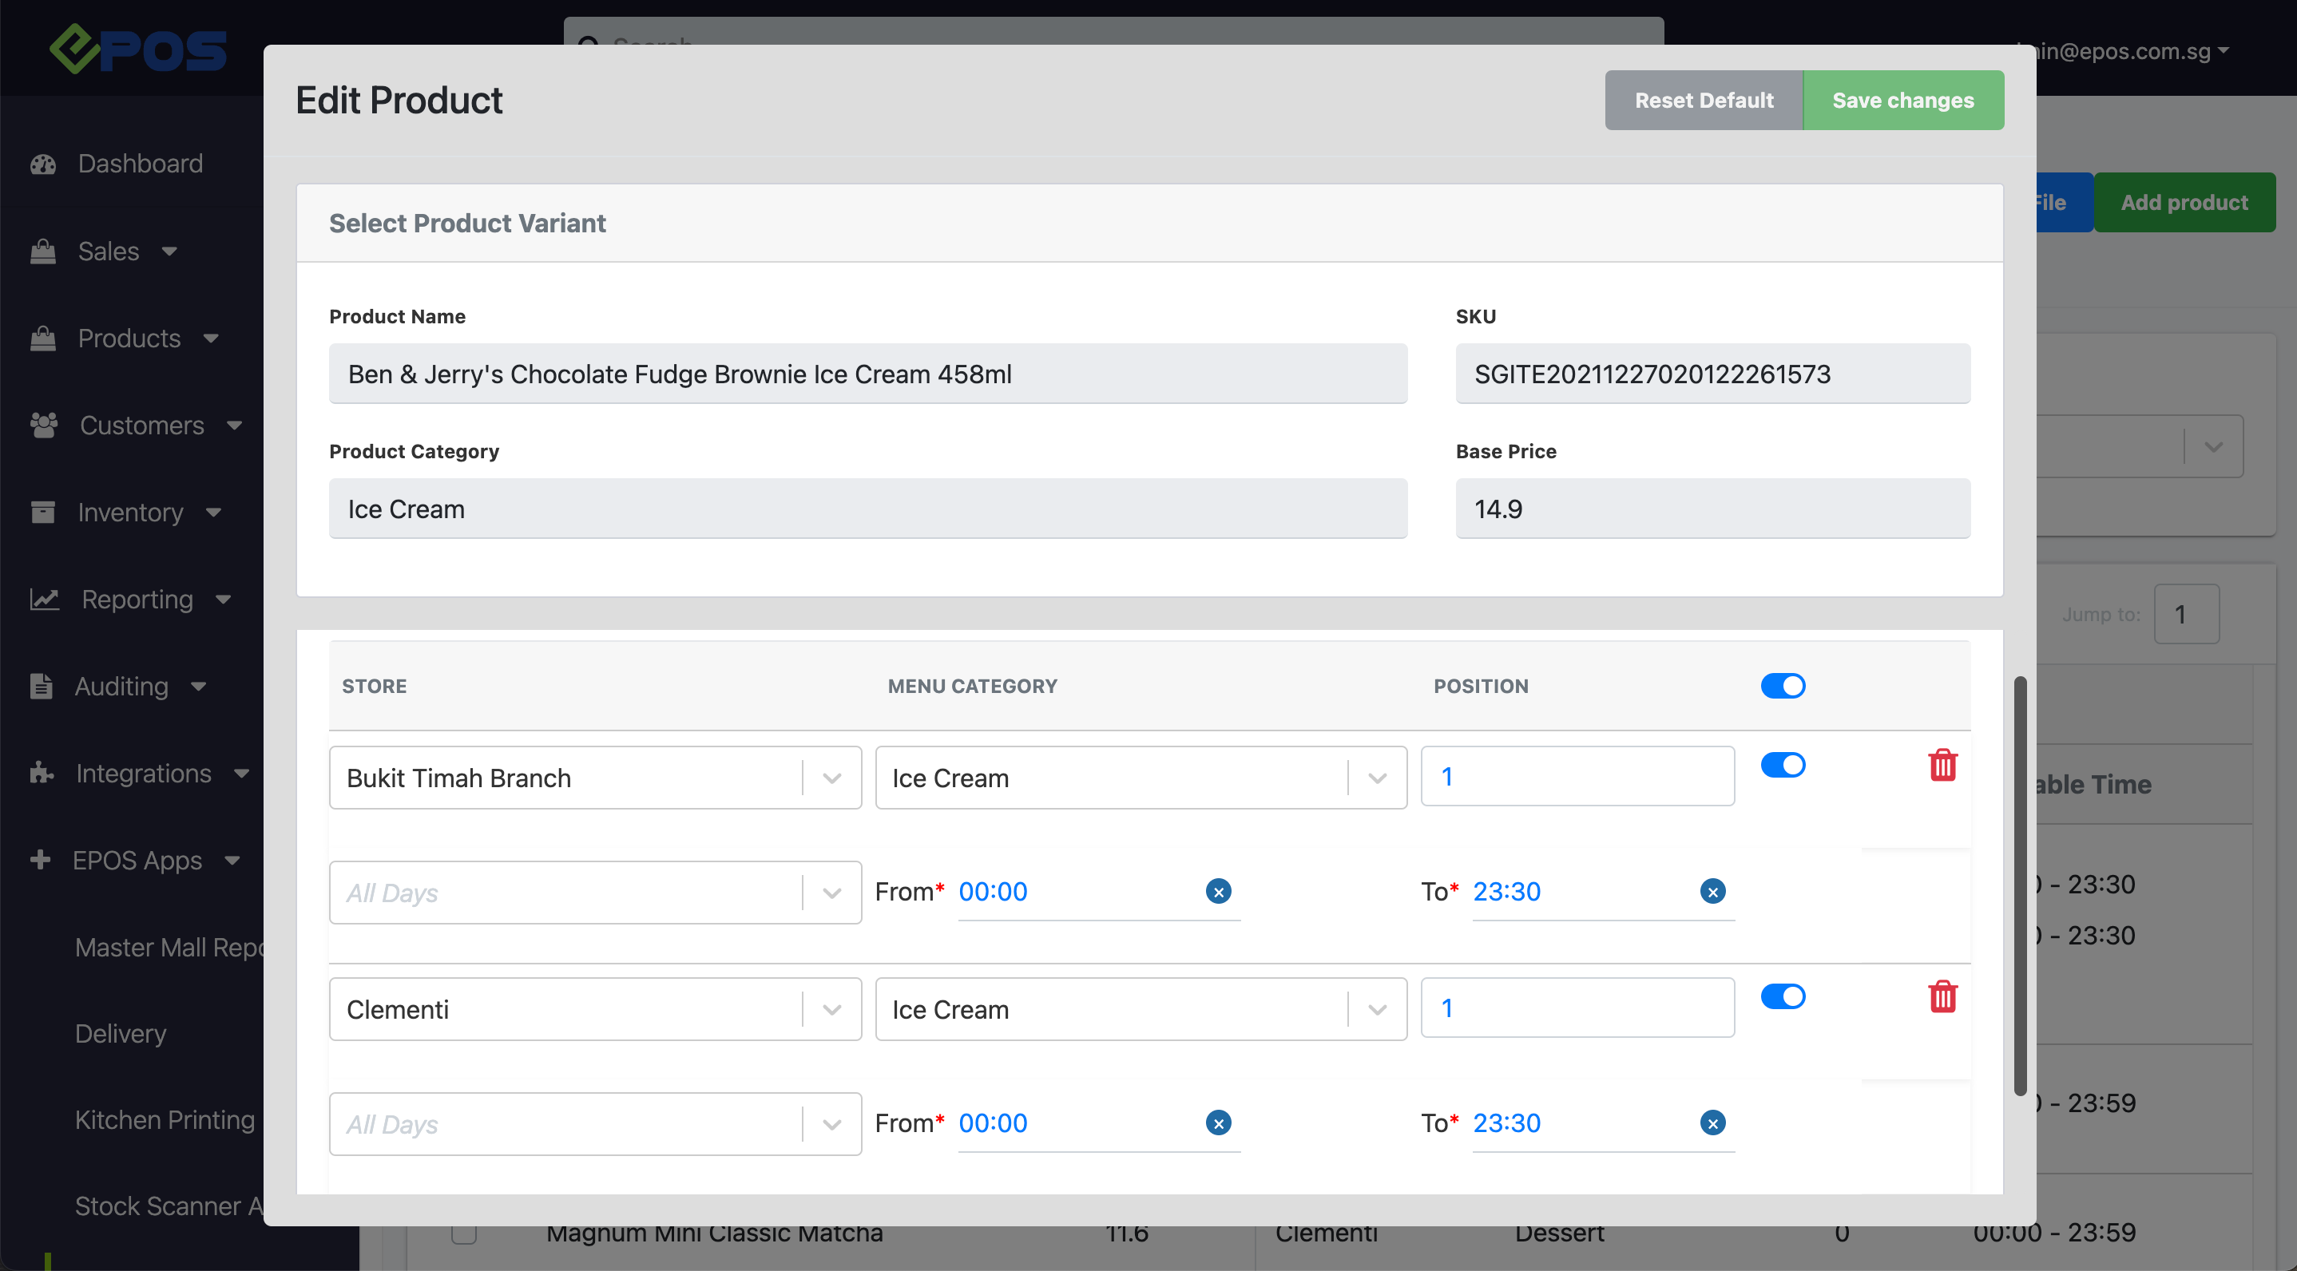
Task: Click Clementi position field
Action: [x=1577, y=1008]
